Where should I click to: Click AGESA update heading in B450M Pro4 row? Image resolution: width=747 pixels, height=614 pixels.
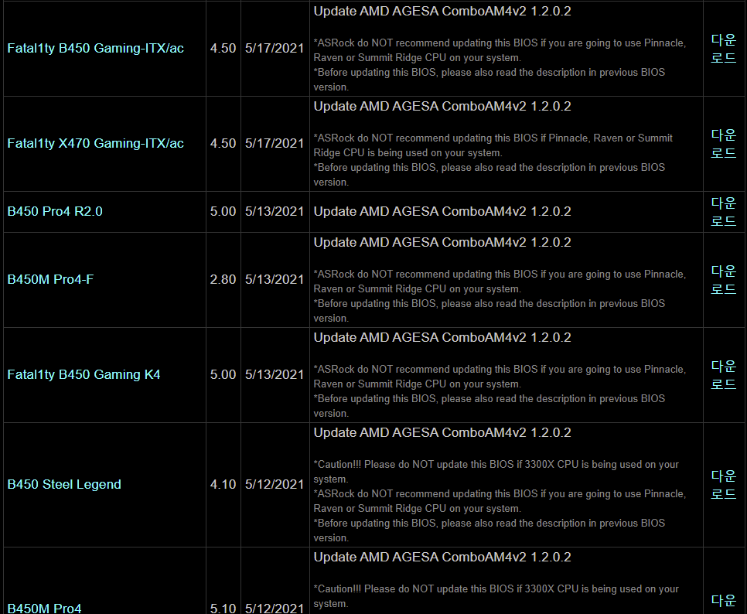pos(442,558)
